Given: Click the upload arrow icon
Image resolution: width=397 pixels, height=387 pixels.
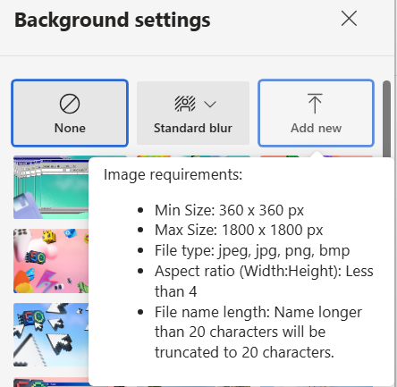Looking at the screenshot, I should pos(315,104).
